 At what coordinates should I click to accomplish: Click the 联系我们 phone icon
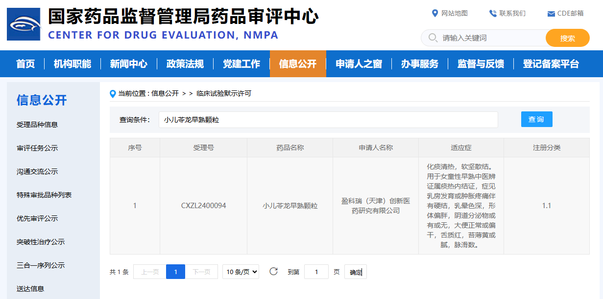tap(493, 13)
